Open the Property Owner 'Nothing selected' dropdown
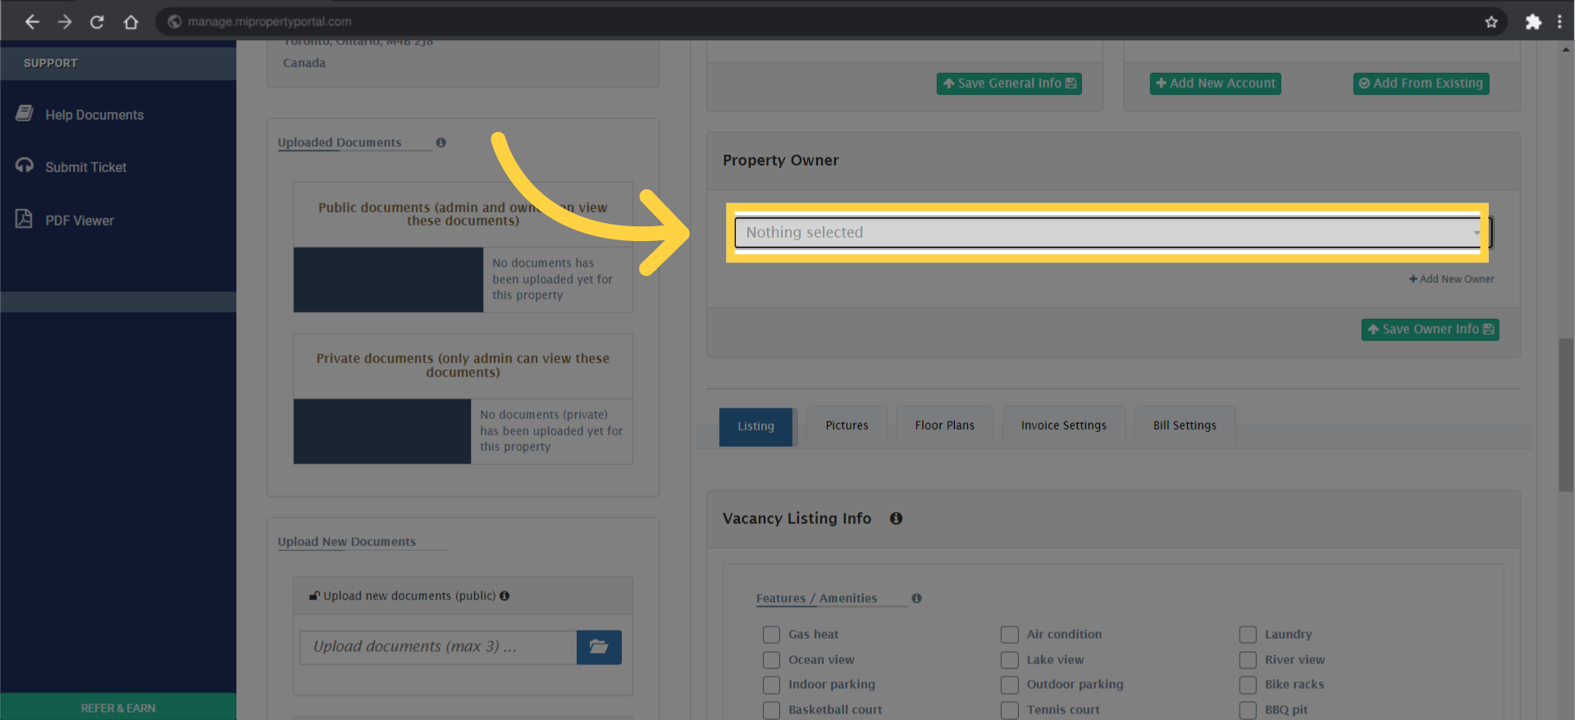1575x720 pixels. point(1112,233)
